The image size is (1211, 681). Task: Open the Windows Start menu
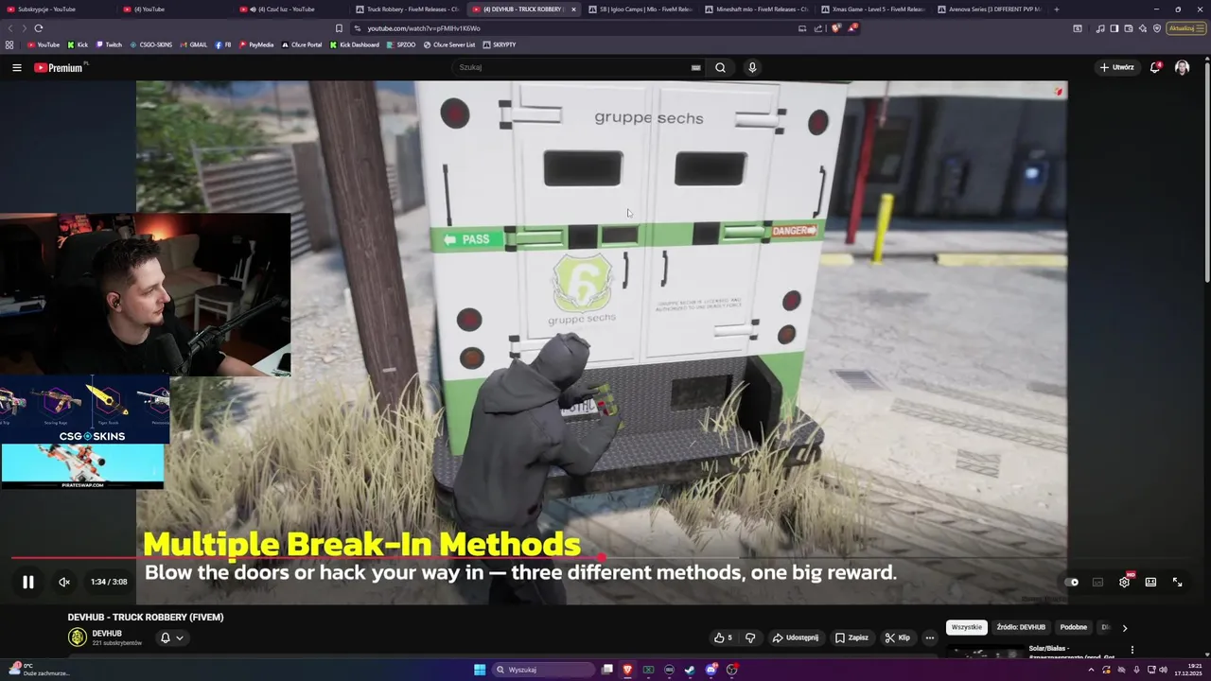coord(480,670)
